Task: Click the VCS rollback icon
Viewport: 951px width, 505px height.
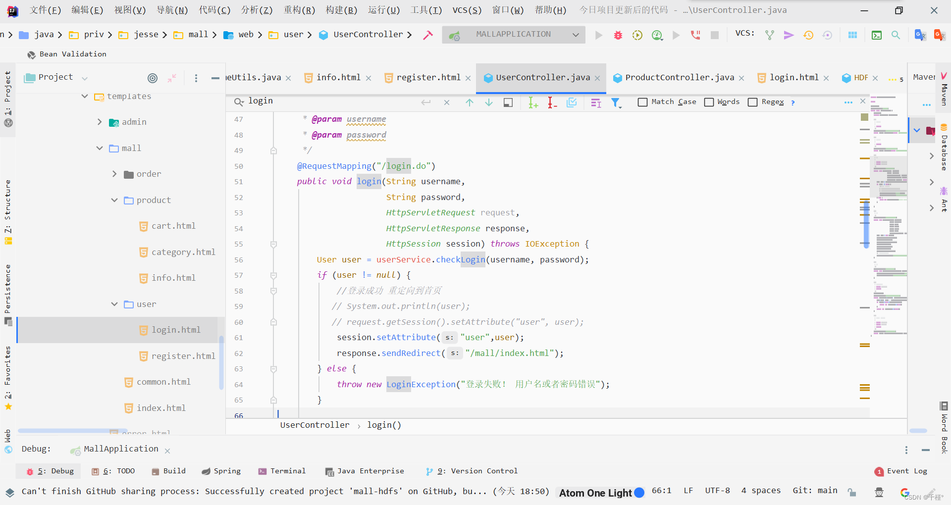Action: 827,35
